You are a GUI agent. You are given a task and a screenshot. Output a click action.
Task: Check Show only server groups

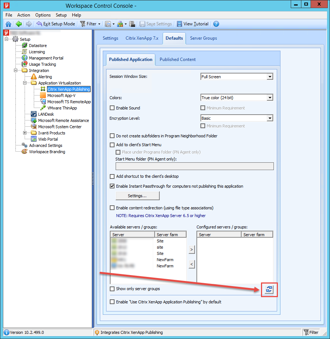point(112,289)
